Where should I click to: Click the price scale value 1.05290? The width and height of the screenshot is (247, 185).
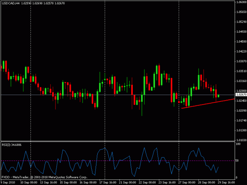241,22
